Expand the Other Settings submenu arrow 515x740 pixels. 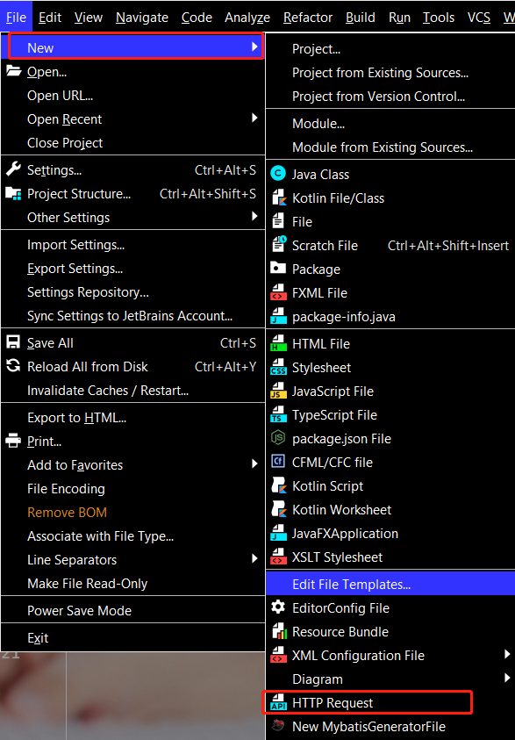(254, 216)
